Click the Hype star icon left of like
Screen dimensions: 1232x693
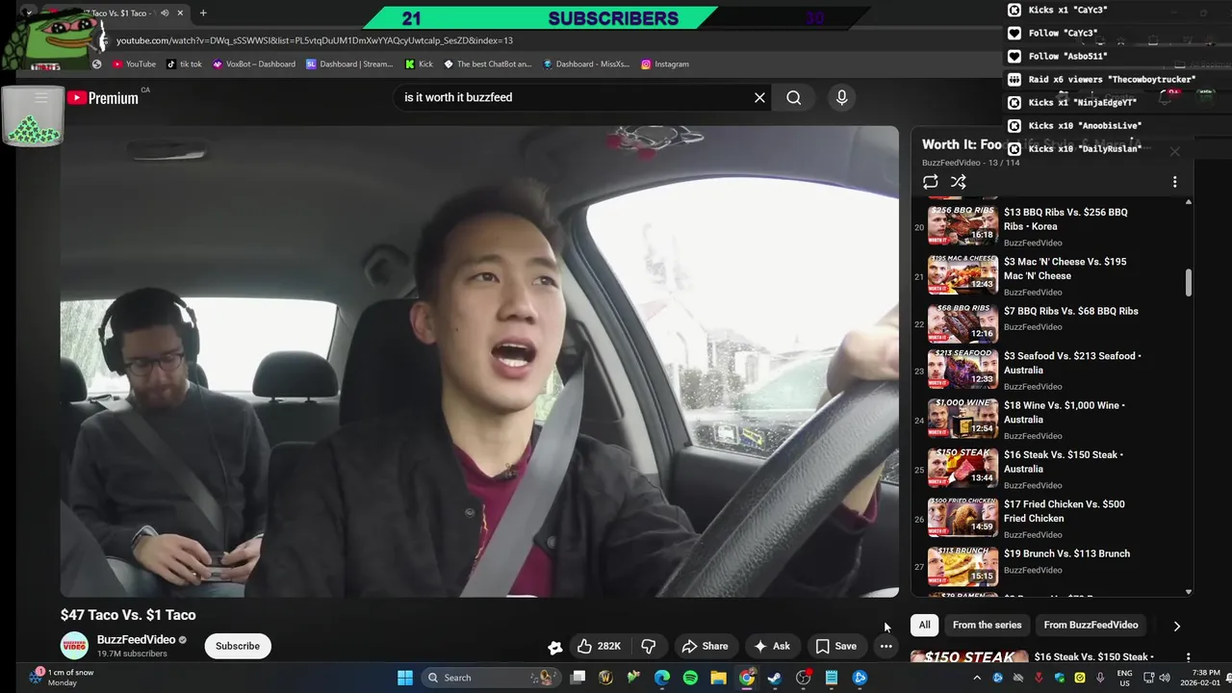coord(554,647)
